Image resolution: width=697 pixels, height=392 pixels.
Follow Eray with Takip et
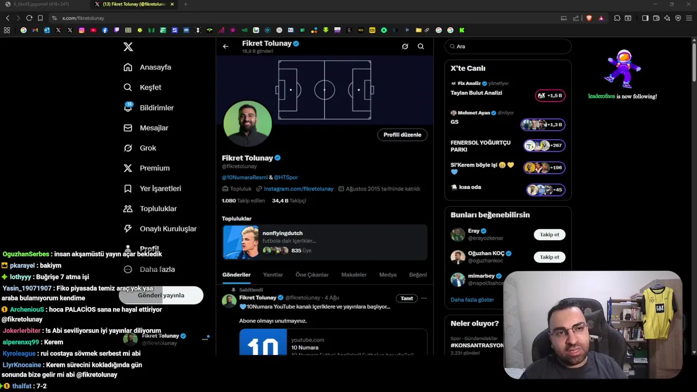(549, 235)
